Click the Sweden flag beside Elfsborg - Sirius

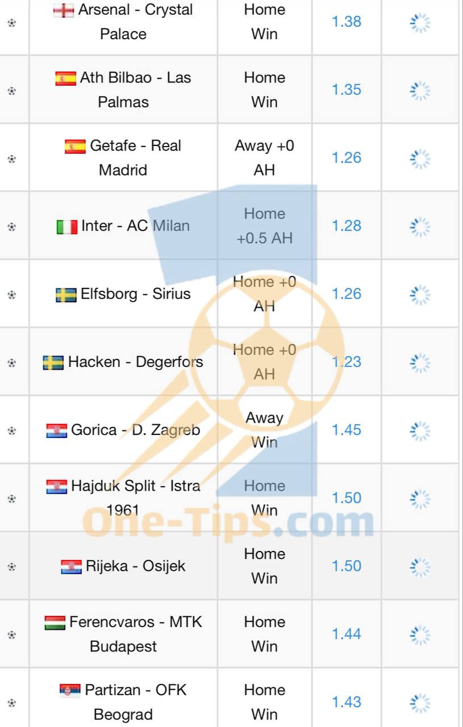pos(66,295)
